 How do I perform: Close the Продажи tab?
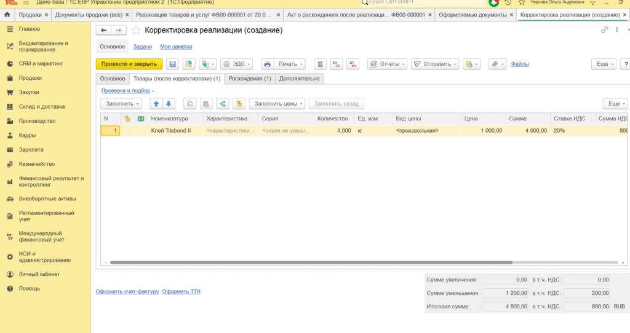[46, 15]
